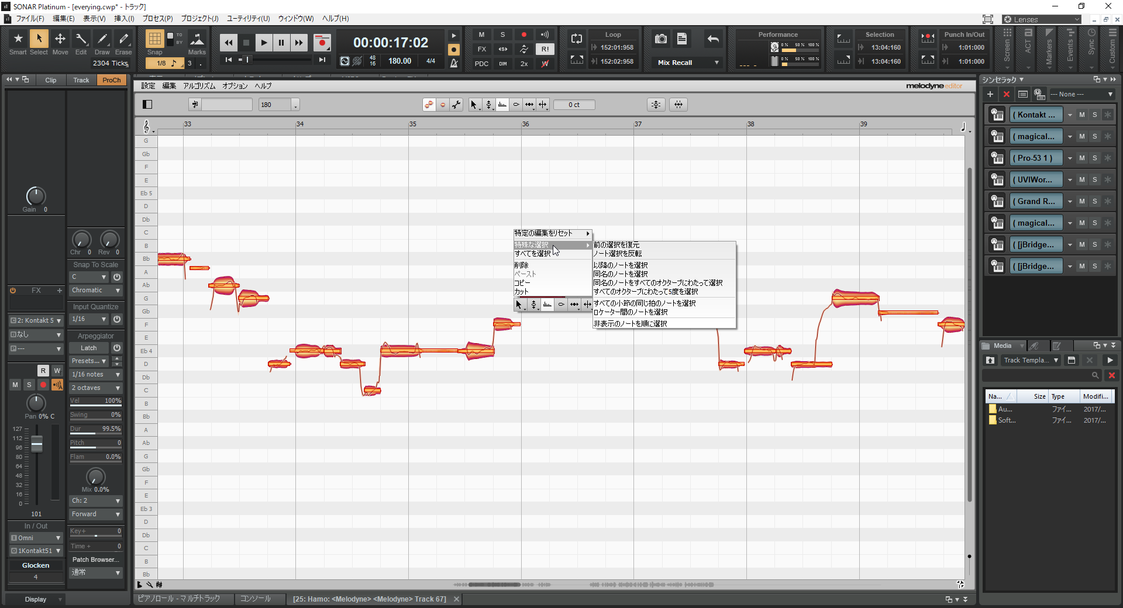1123x608 pixels.
Task: Select Melodyne amplitude tool
Action: 516,105
